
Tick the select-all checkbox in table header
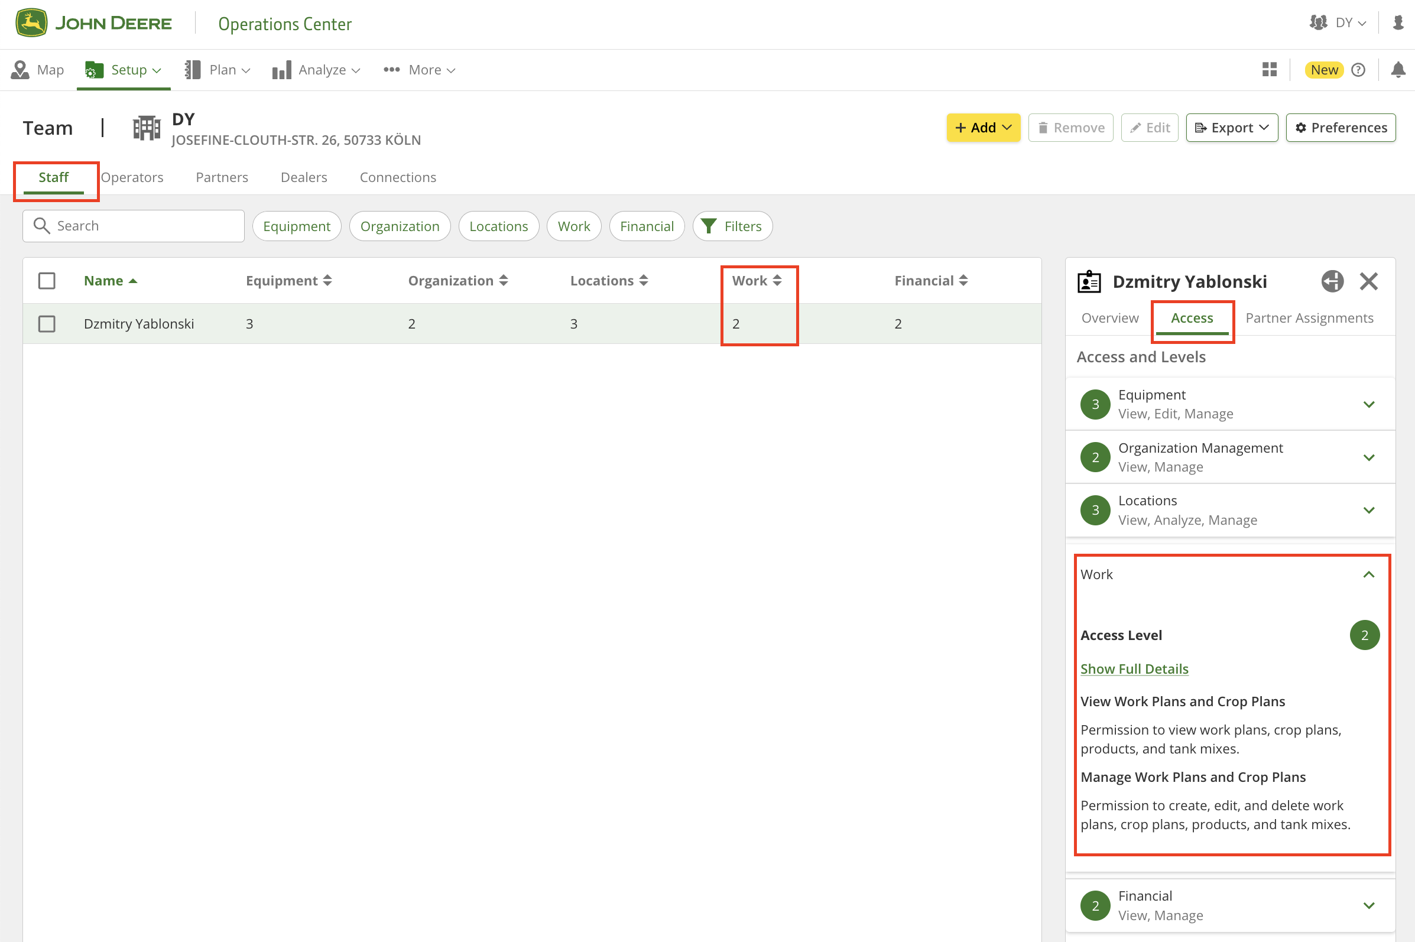(x=47, y=281)
